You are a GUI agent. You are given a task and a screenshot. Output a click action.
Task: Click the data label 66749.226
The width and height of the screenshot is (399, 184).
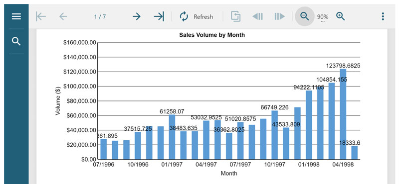click(275, 107)
